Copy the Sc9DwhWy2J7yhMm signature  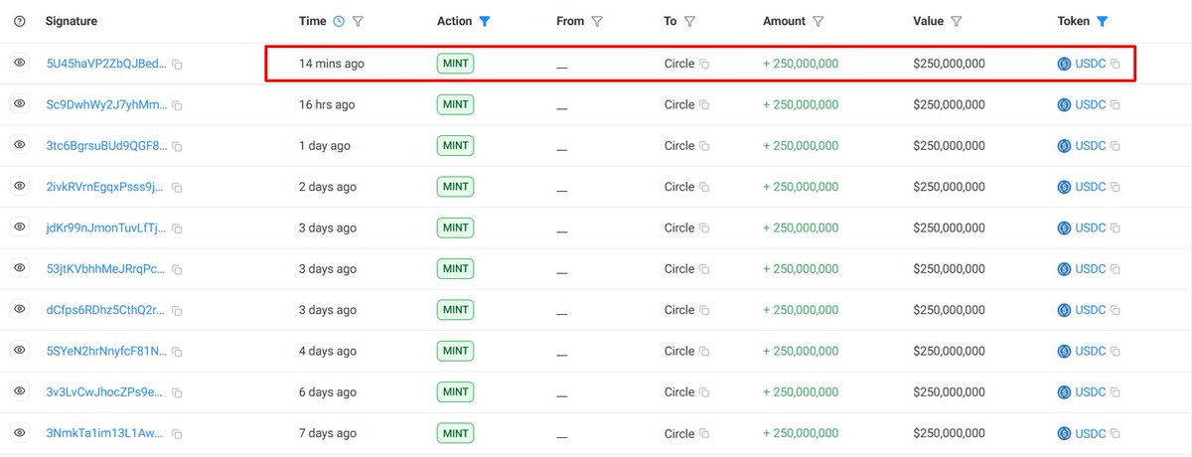coord(177,105)
